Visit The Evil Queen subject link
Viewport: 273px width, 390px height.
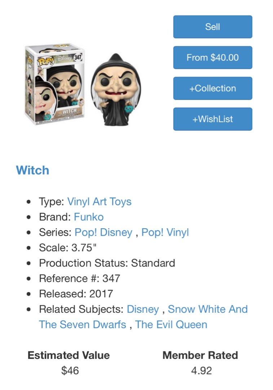[x=171, y=325]
